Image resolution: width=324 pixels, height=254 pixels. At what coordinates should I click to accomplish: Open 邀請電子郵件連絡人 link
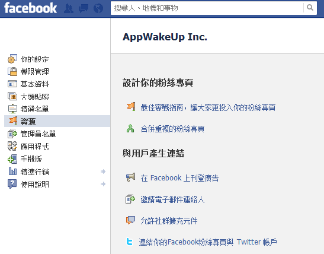point(172,199)
